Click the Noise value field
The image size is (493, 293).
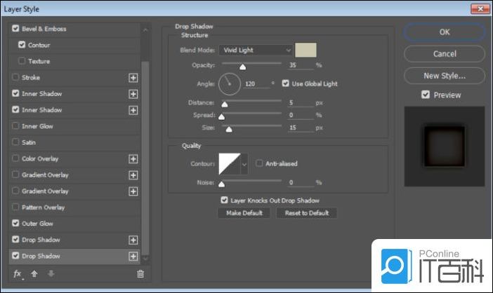301,182
